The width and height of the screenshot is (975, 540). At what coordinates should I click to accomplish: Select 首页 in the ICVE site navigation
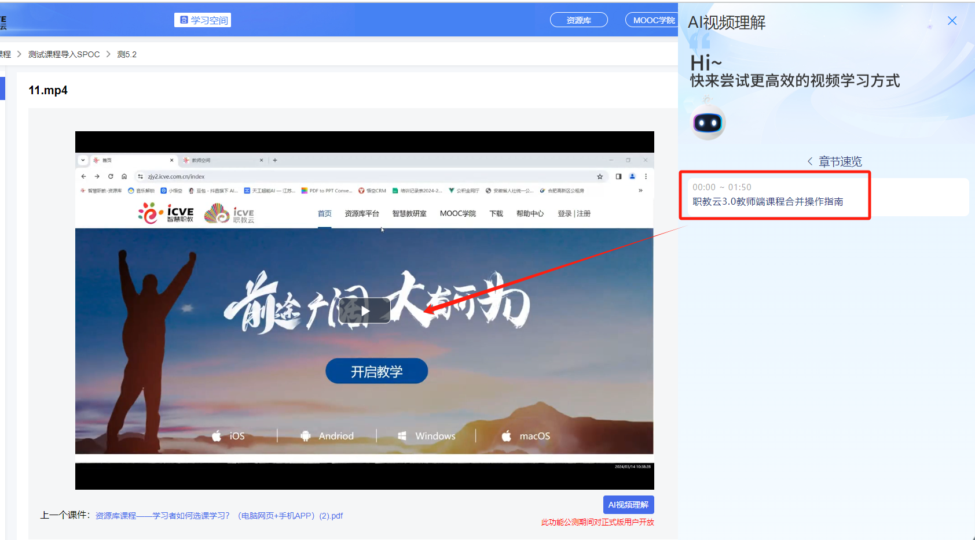tap(324, 213)
